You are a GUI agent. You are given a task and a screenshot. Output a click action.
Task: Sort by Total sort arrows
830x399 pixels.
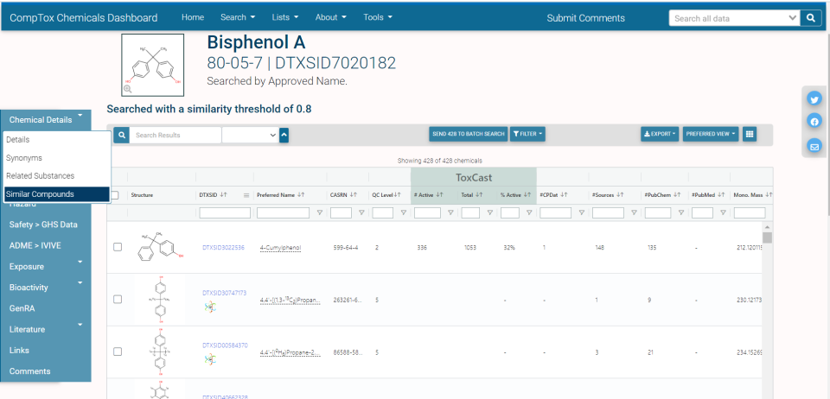[x=479, y=195]
